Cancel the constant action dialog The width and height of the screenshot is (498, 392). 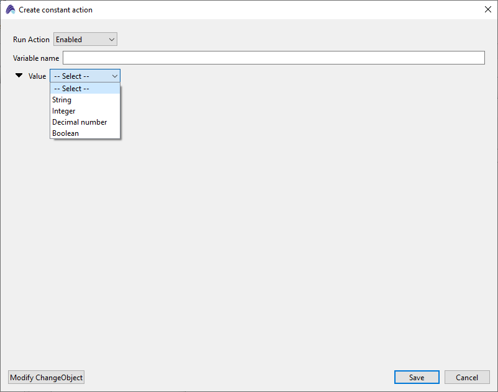(x=467, y=378)
